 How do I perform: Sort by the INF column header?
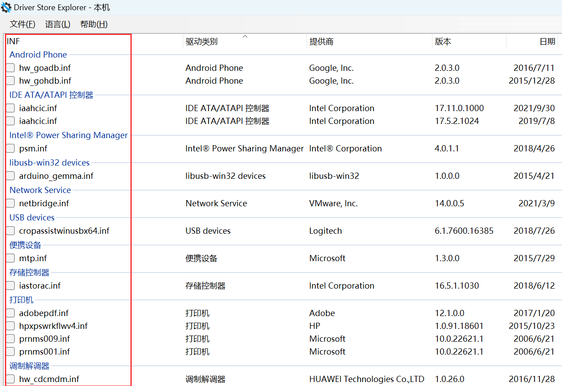point(13,42)
